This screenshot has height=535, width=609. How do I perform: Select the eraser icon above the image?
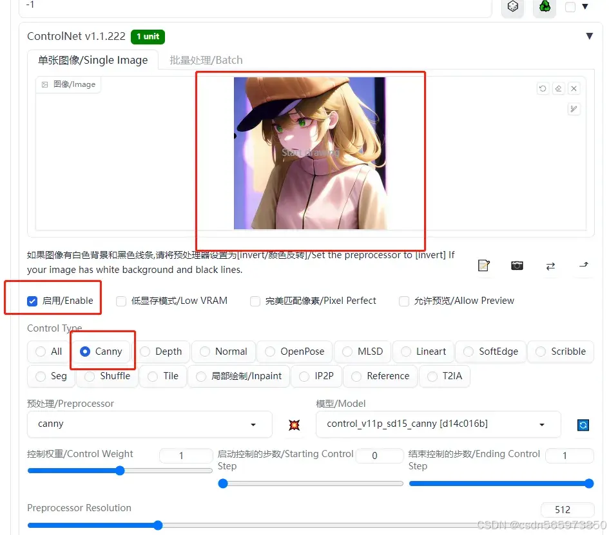click(558, 88)
